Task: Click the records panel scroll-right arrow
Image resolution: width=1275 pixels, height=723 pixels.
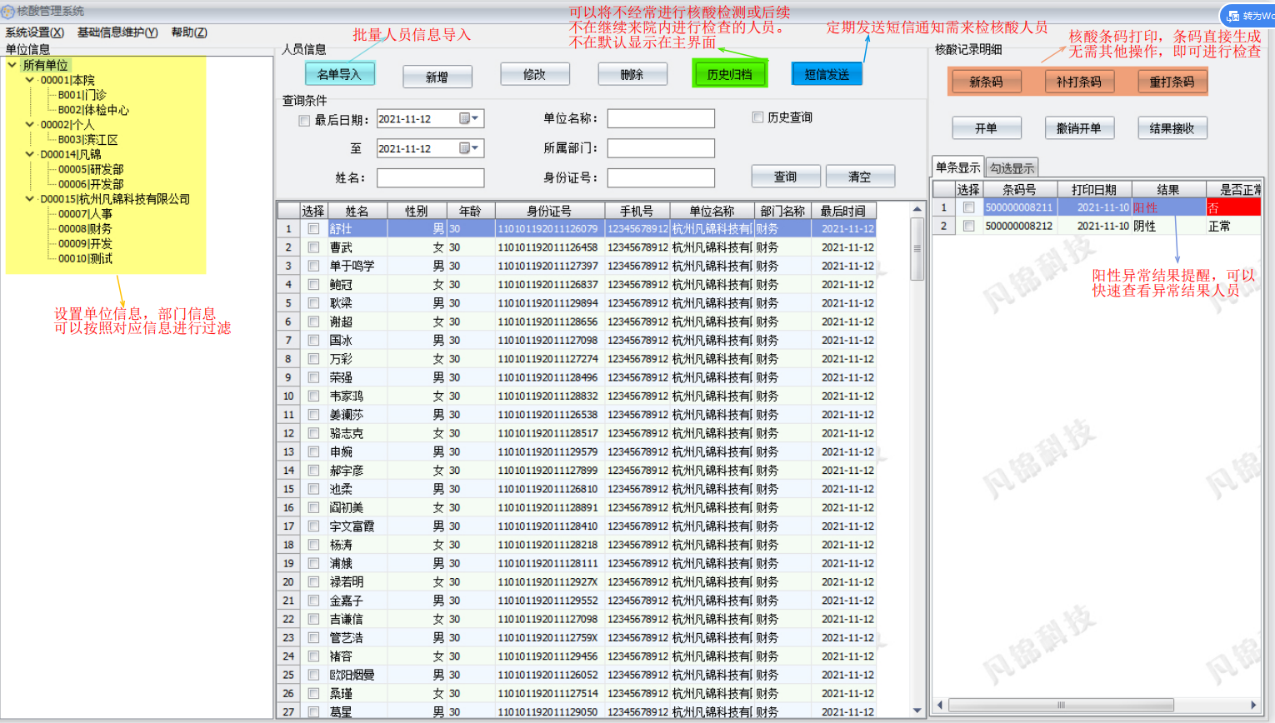Action: pos(1253,705)
